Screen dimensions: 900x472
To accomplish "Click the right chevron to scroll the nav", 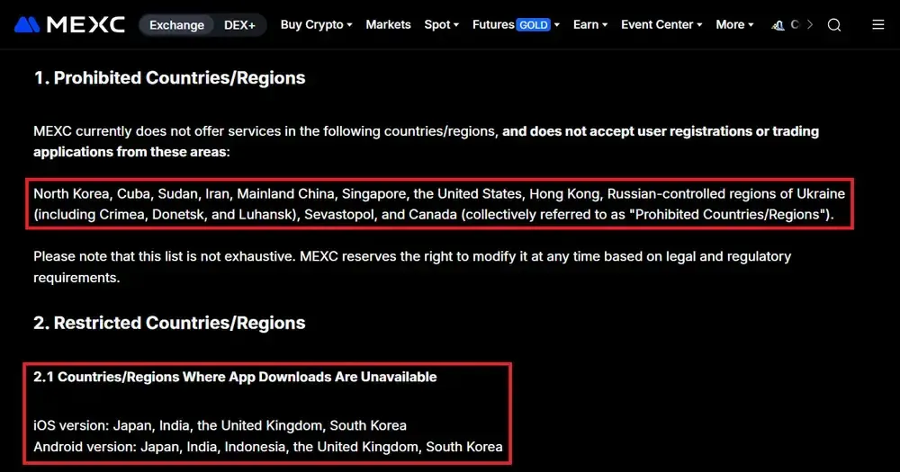I will (810, 24).
